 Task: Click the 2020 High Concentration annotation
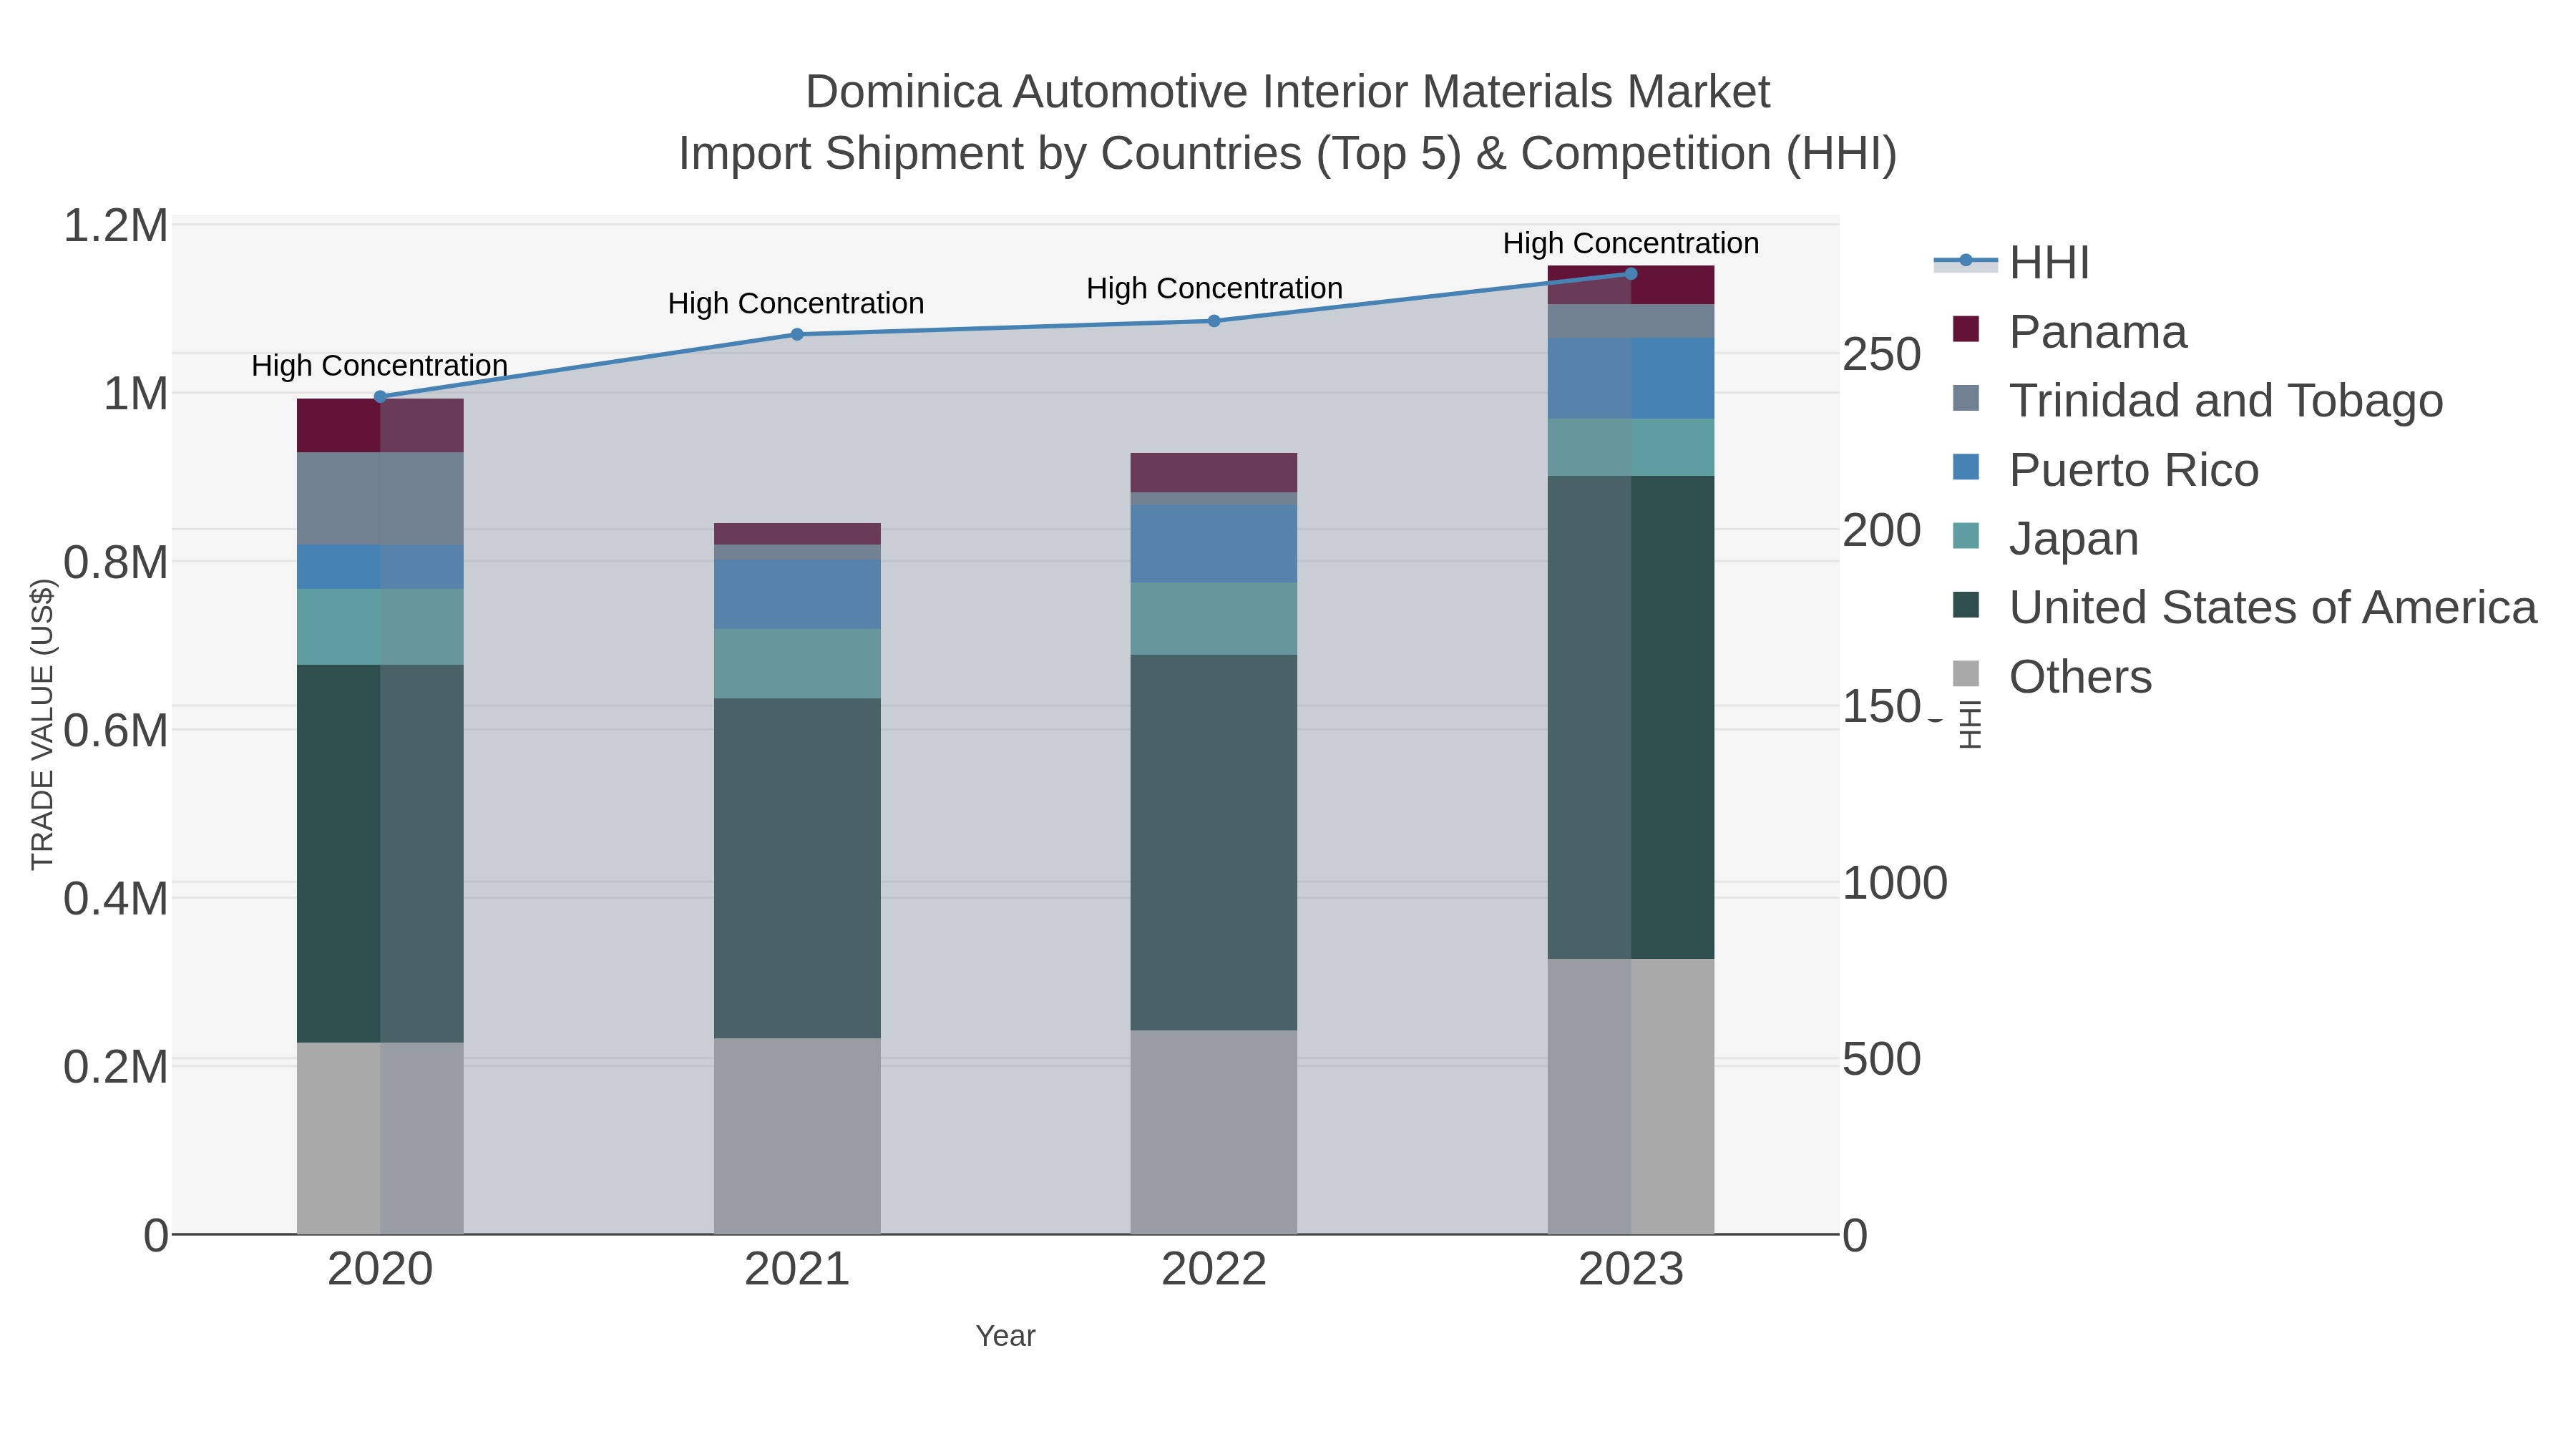pos(380,366)
